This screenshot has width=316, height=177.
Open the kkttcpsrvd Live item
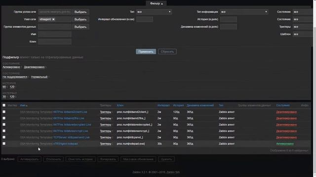click(71, 137)
